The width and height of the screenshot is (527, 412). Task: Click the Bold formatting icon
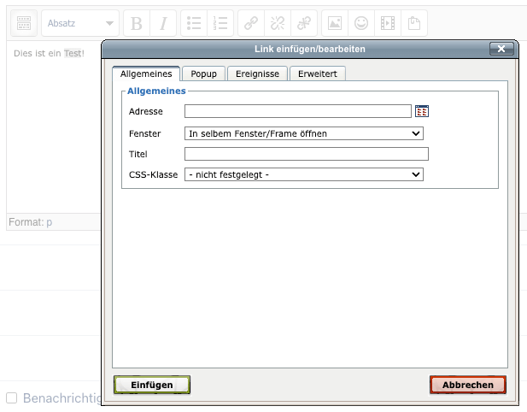pos(137,23)
